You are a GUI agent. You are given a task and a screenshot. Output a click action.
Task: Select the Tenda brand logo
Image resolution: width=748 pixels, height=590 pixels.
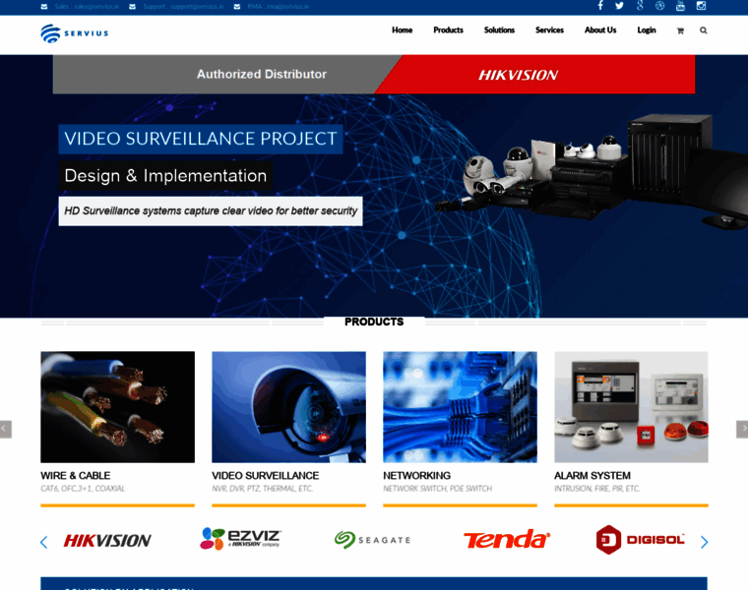(x=507, y=540)
